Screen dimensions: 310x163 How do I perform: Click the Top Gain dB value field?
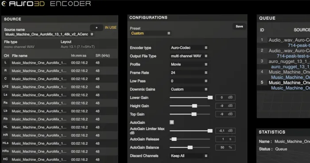225,114
